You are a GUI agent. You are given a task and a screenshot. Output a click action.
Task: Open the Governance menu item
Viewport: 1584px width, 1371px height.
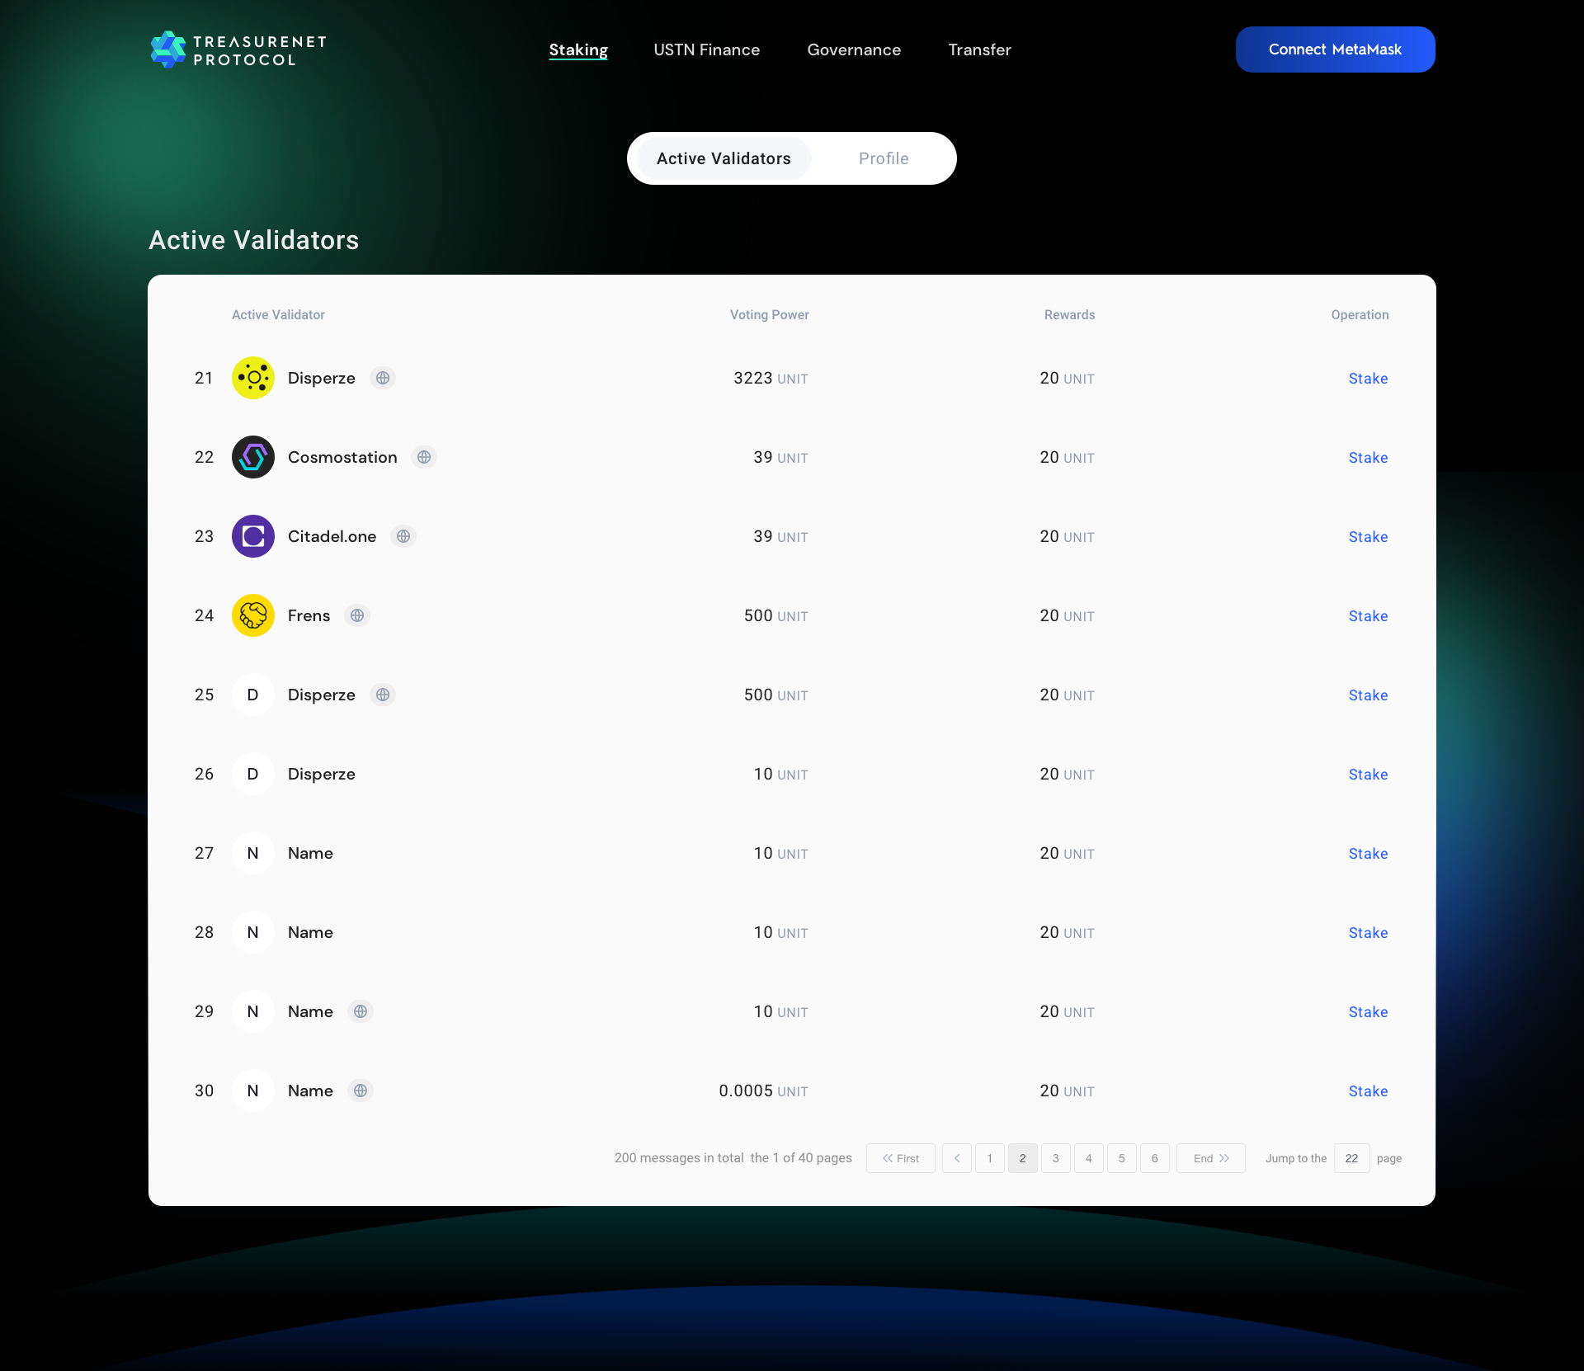[x=854, y=49]
